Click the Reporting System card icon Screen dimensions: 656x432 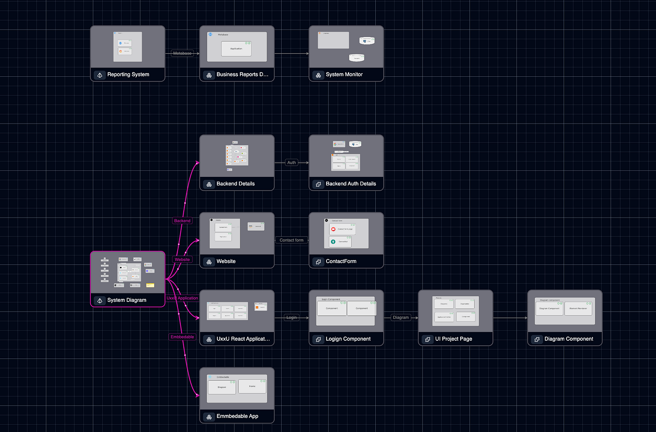[x=100, y=75]
